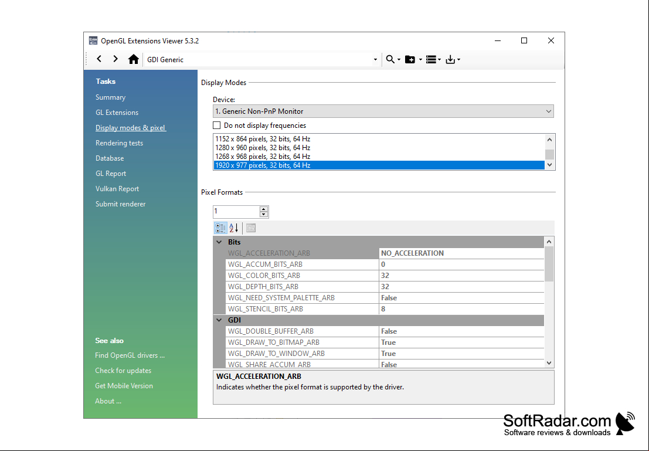Open the GL Report page

[x=111, y=174]
